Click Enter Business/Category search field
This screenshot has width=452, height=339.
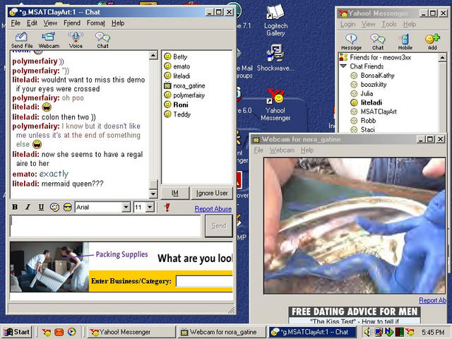click(204, 281)
